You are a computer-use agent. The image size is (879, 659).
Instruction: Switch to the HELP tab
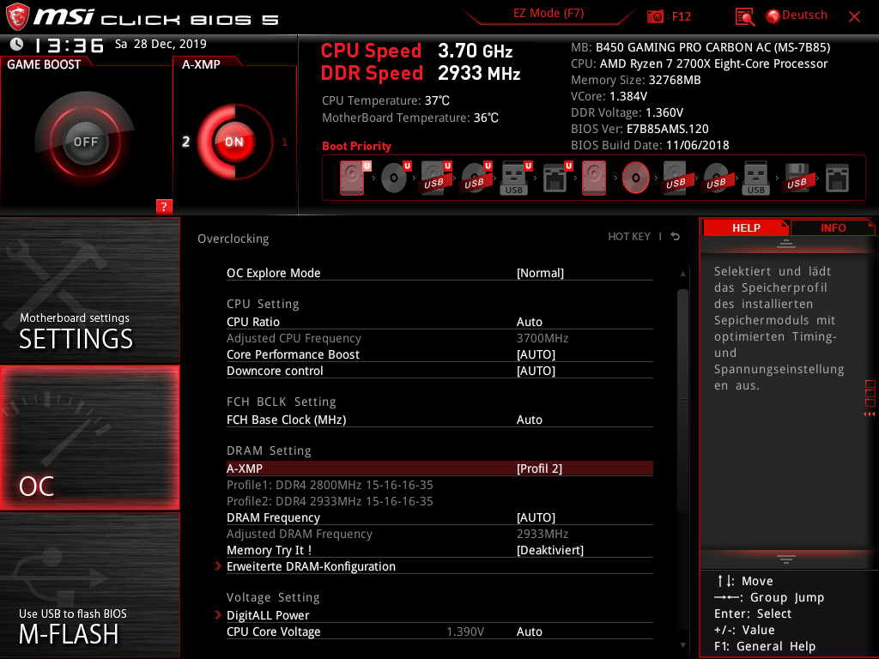746,228
